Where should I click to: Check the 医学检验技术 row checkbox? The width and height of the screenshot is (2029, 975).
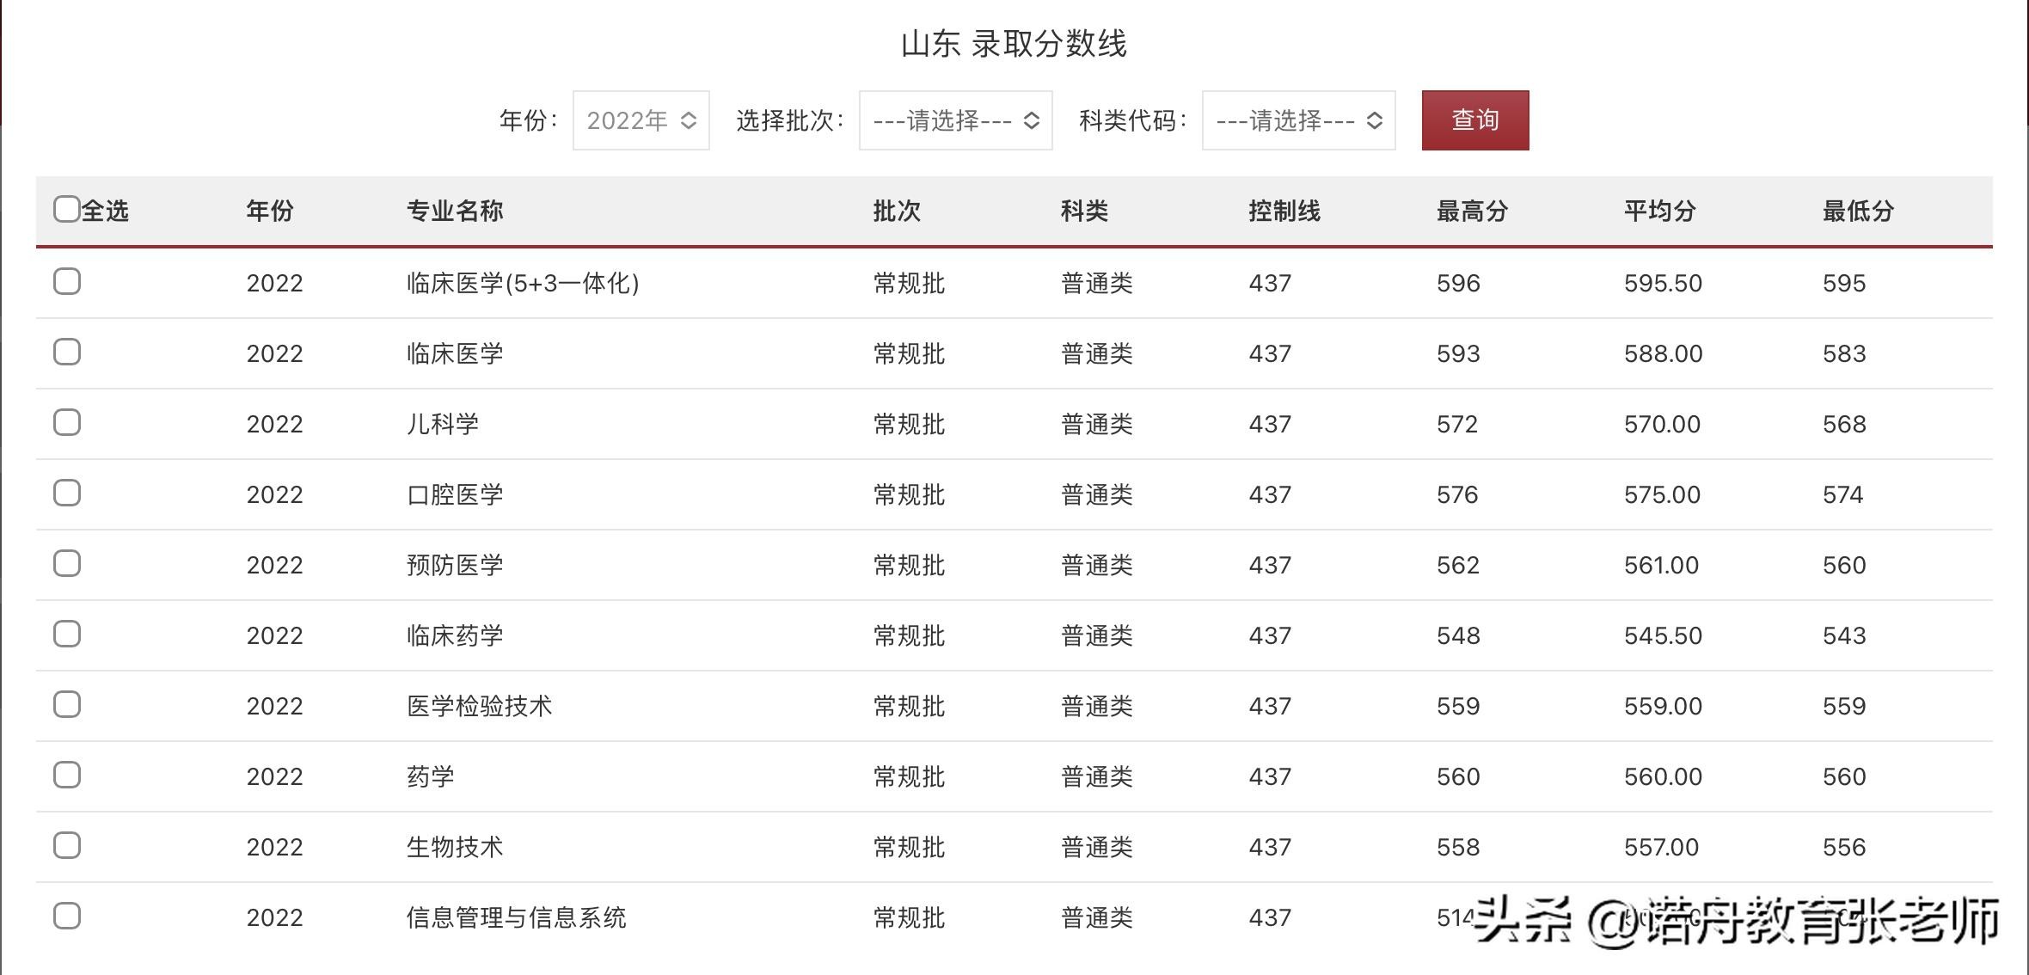click(x=67, y=704)
